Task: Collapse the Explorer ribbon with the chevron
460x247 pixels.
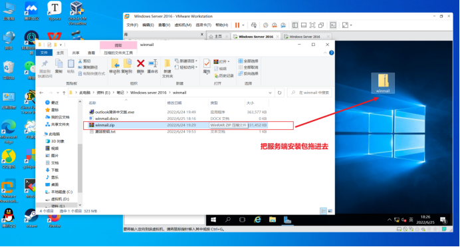Action: 325,53
